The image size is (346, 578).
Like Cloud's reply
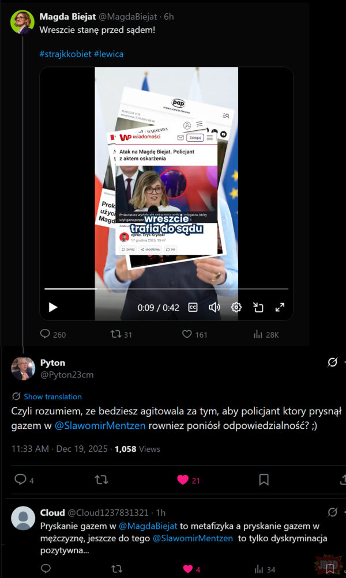click(188, 569)
